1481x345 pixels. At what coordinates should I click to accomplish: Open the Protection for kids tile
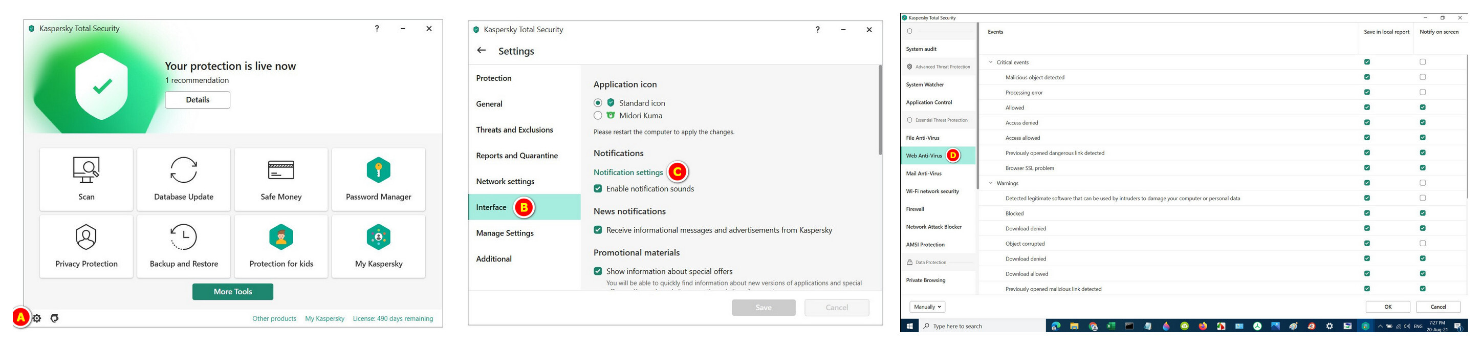[x=281, y=247]
